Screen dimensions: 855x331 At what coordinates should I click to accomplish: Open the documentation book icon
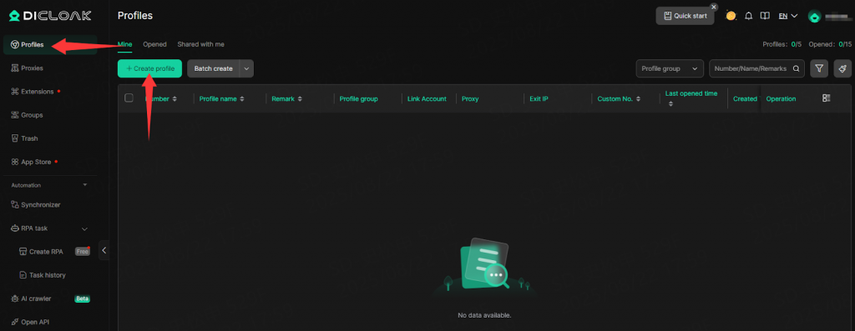pyautogui.click(x=765, y=16)
